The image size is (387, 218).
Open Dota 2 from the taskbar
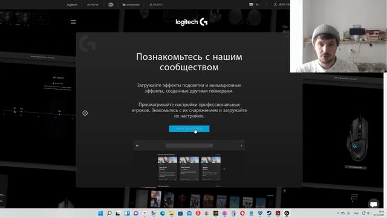[278, 213]
